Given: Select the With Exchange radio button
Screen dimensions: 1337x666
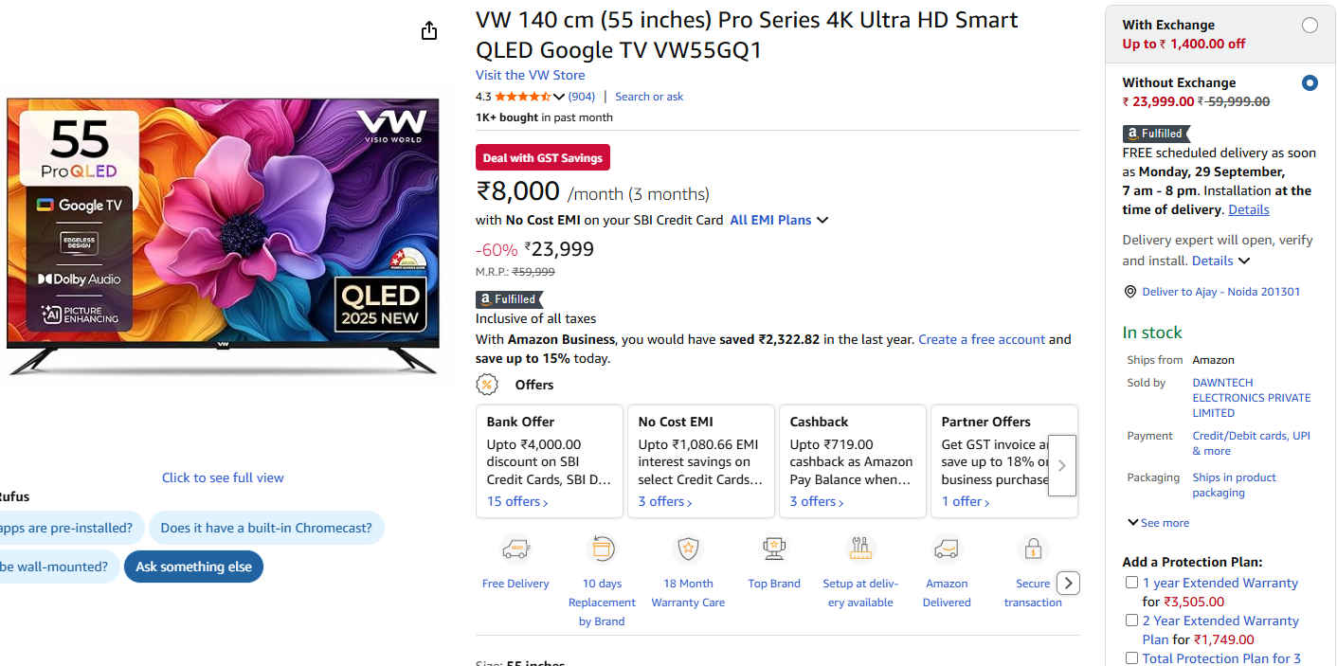Looking at the screenshot, I should (x=1310, y=26).
